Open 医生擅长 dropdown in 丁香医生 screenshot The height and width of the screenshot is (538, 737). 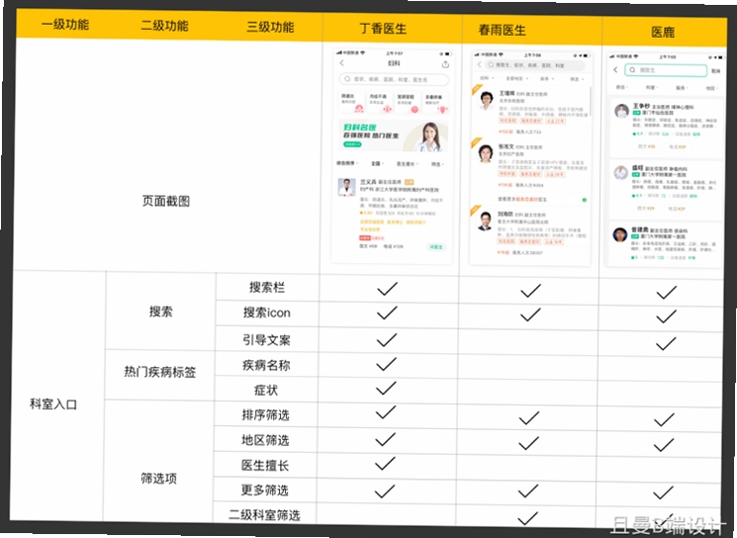(407, 164)
